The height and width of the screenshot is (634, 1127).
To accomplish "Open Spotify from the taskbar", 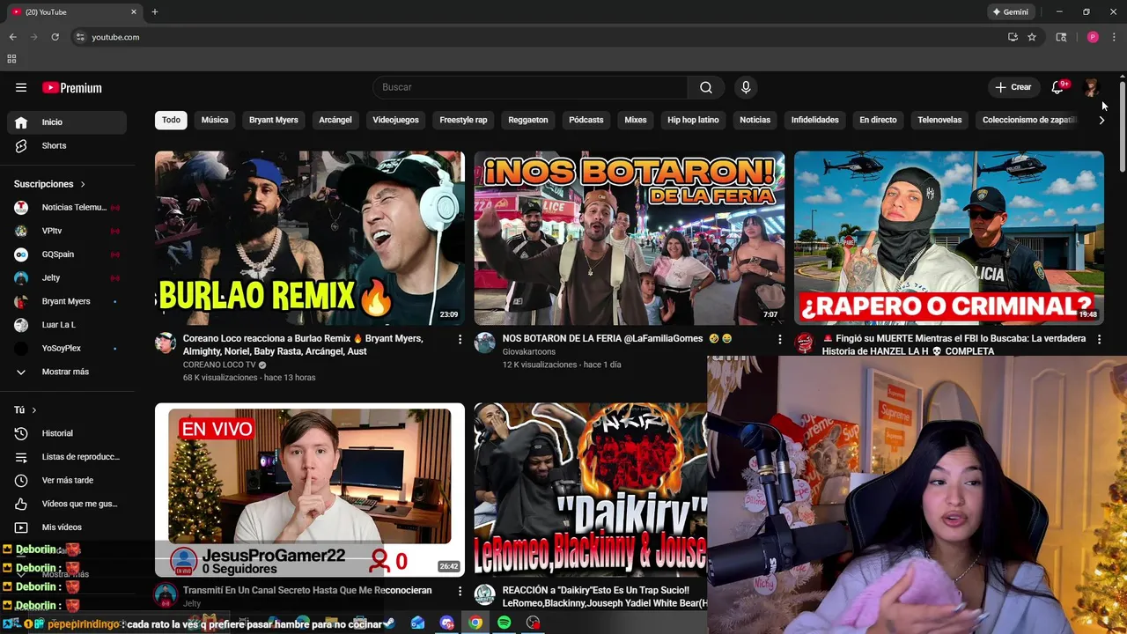I will coord(504,623).
